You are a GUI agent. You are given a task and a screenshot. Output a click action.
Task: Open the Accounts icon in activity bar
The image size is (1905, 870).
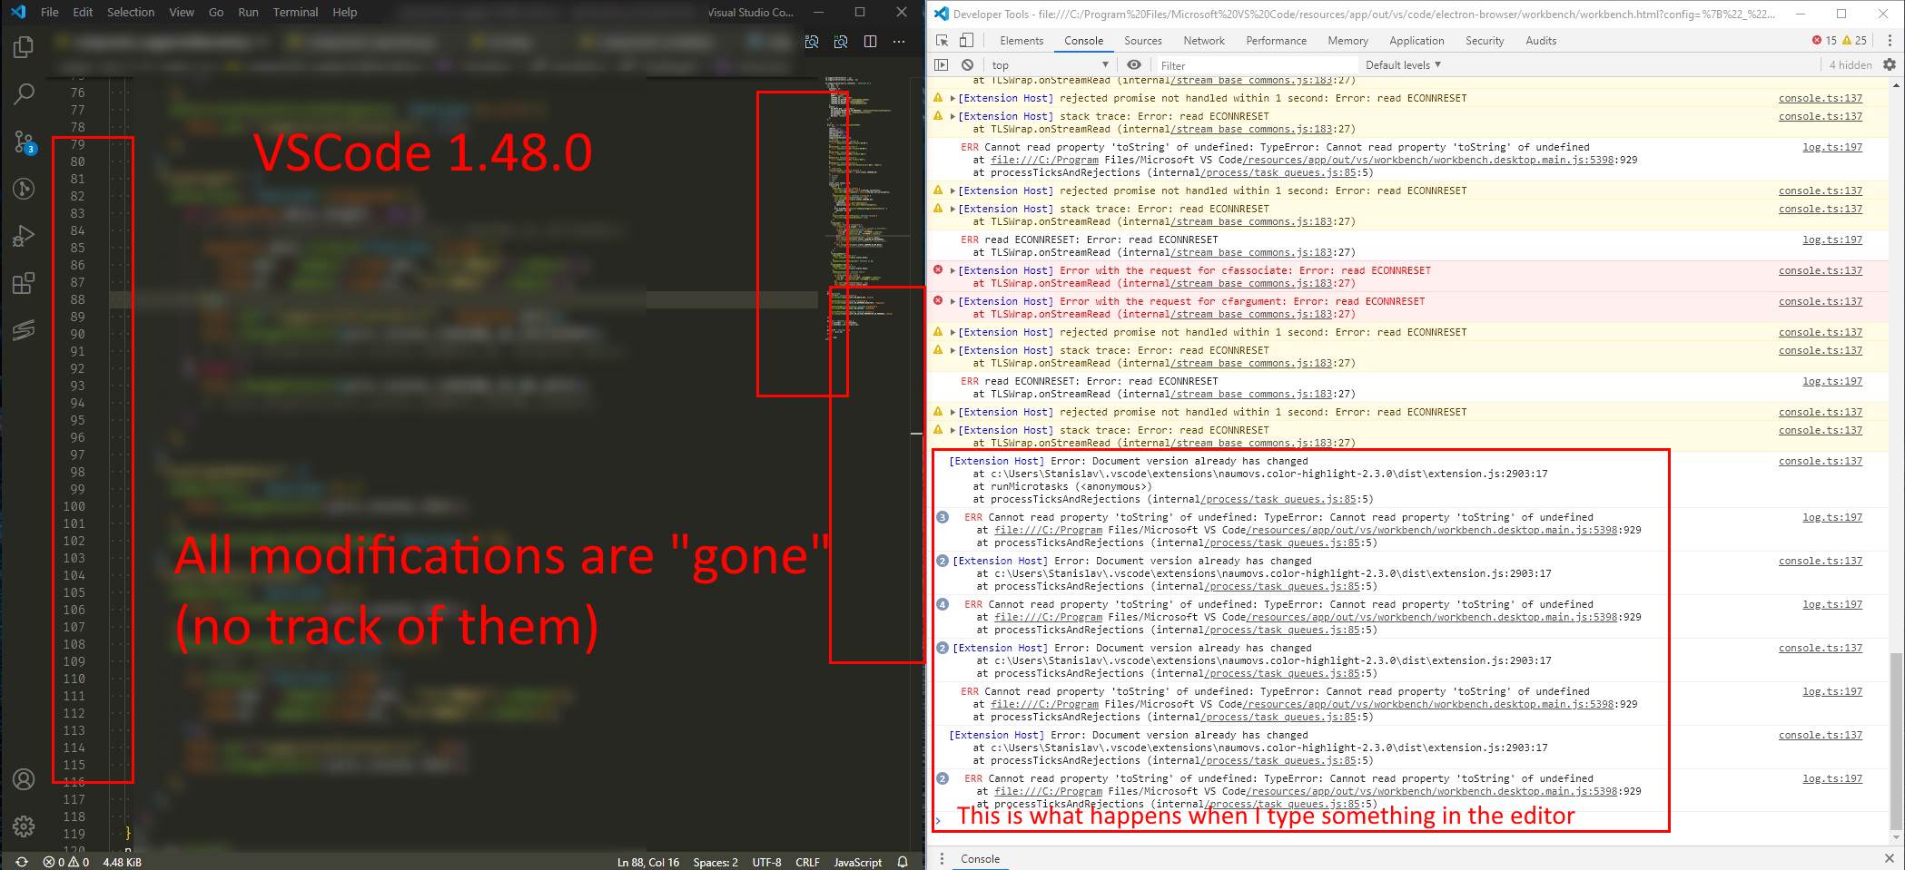tap(23, 778)
